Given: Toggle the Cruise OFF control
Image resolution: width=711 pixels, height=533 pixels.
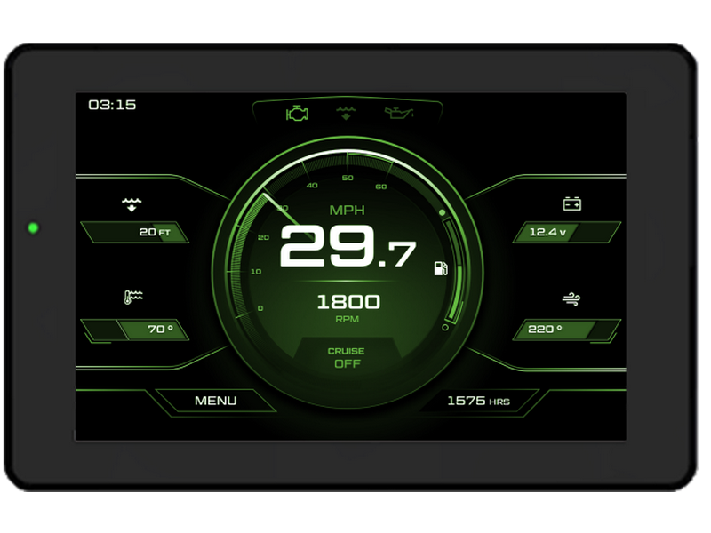Looking at the screenshot, I should pos(348,357).
